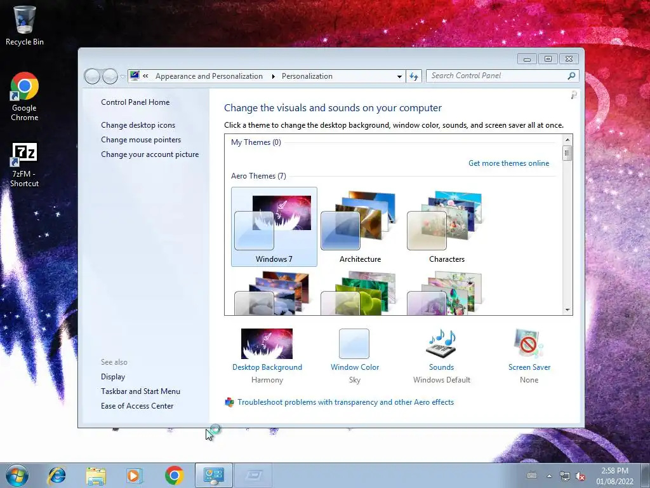Image resolution: width=650 pixels, height=488 pixels.
Task: Select the 7zFM Shortcut desktop icon
Action: tap(25, 165)
